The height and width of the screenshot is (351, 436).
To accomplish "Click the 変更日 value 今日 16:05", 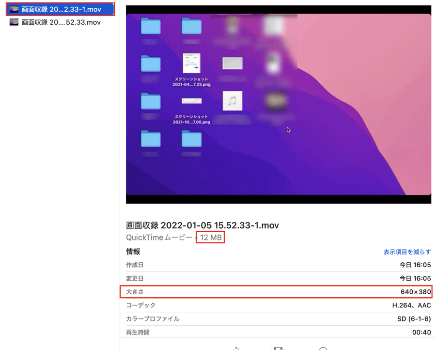I will click(415, 278).
